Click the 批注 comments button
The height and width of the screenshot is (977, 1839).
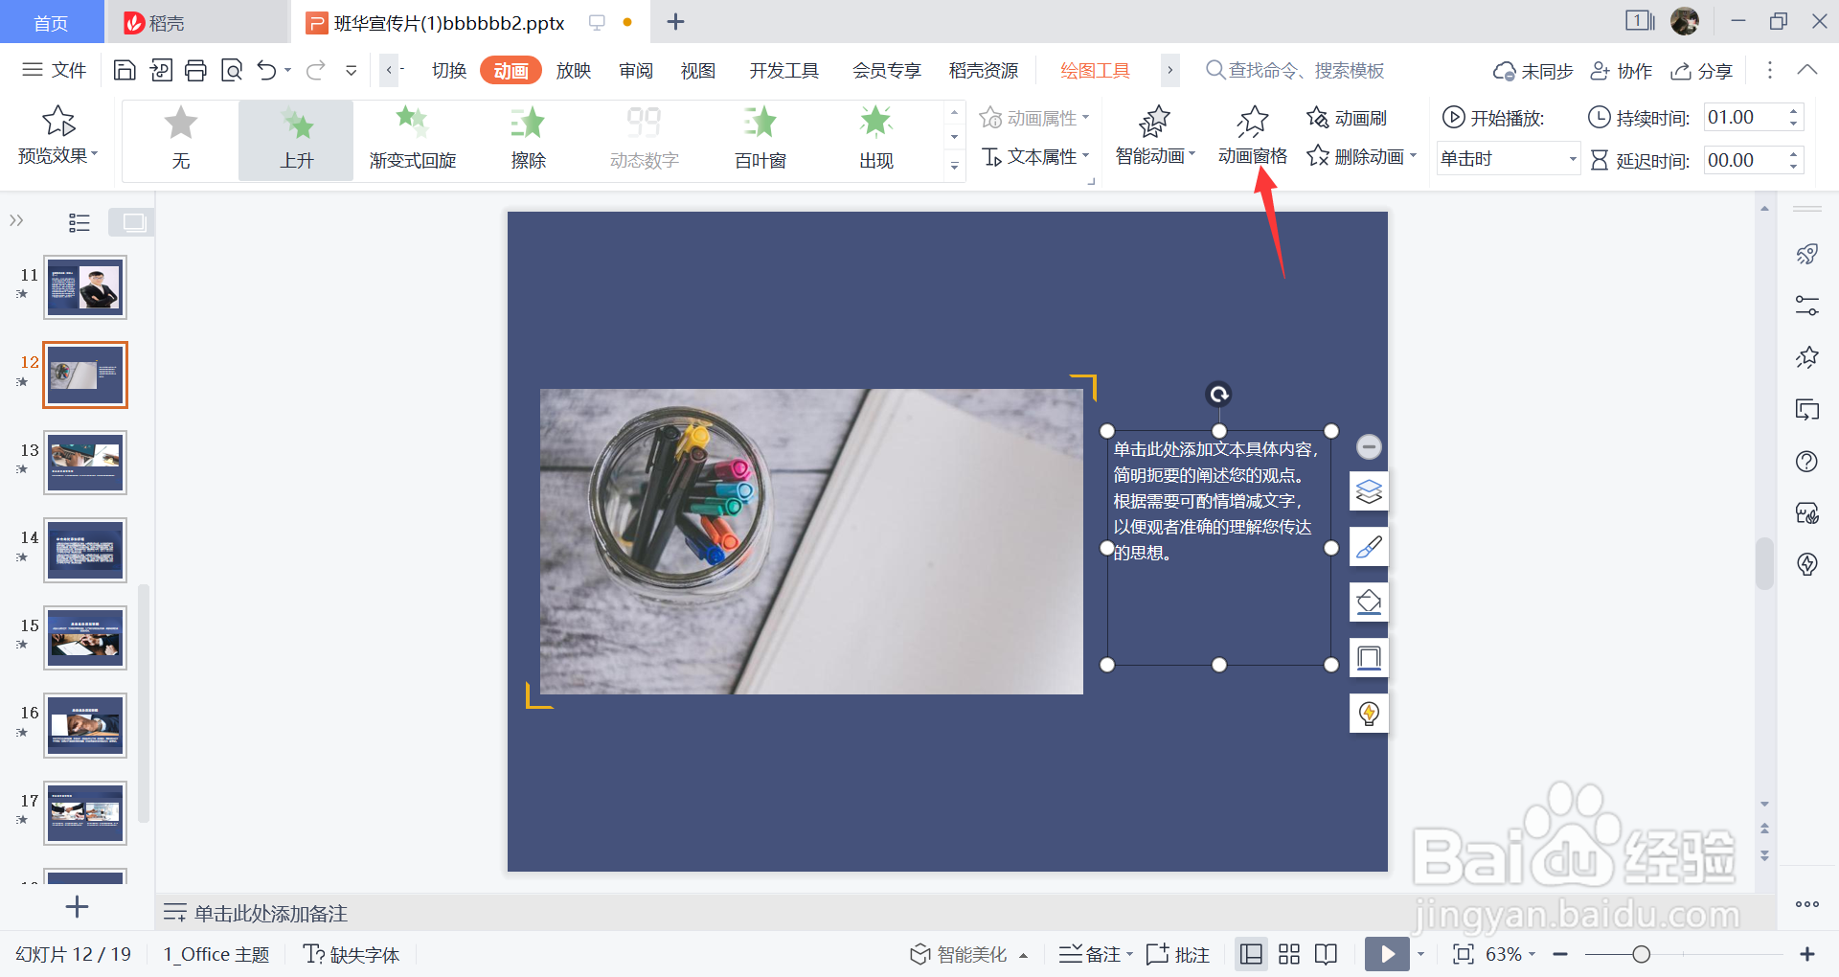click(1178, 954)
